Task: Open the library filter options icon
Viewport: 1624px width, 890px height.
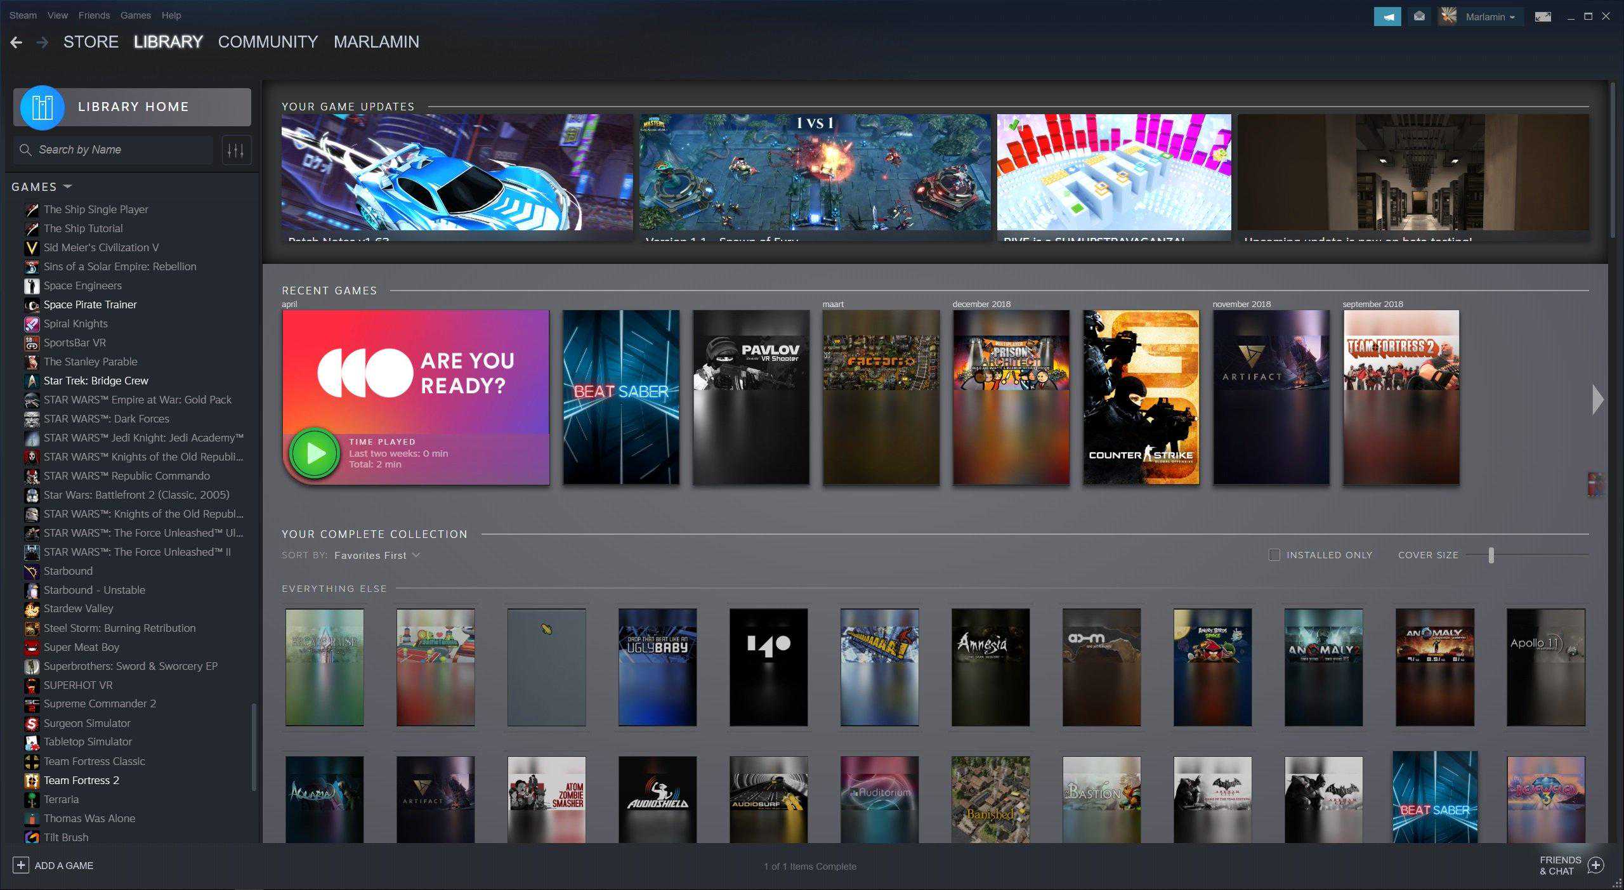Action: tap(236, 150)
